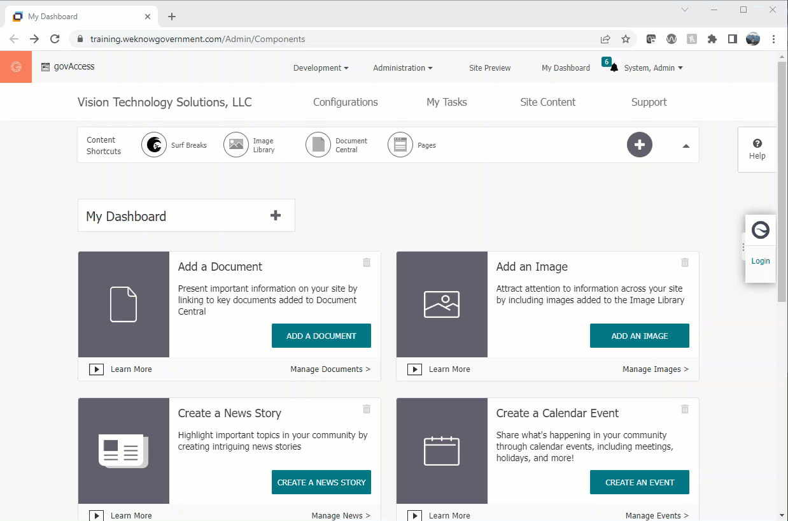788x521 pixels.
Task: Open the Site Content menu
Action: [x=547, y=102]
